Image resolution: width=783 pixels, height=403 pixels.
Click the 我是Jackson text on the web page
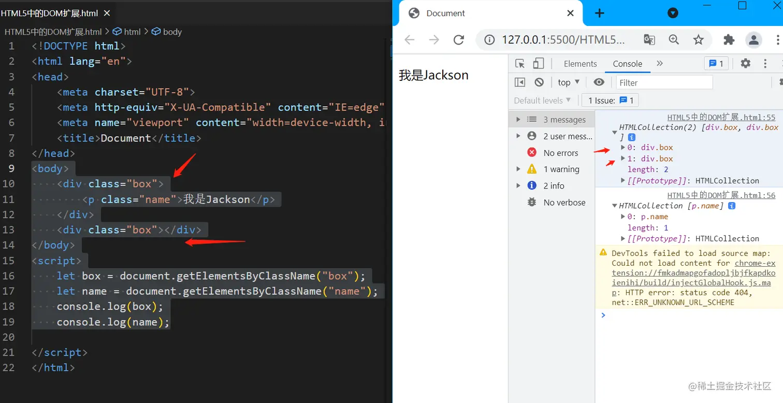pyautogui.click(x=433, y=75)
